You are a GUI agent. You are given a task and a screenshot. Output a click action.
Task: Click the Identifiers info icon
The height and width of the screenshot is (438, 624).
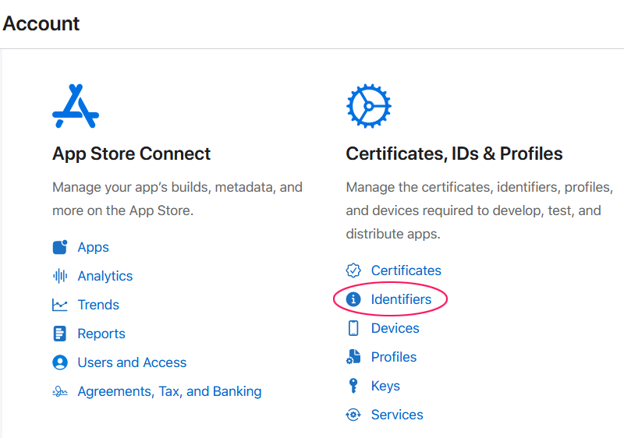353,299
